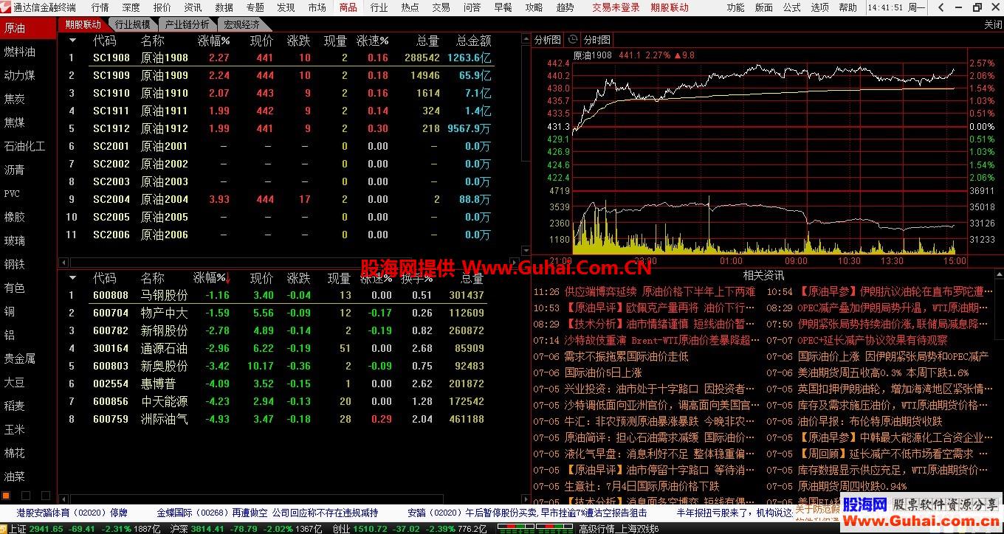Screen dimensions: 1004x534
Task: Open the dropdown arrow before 代码 in the futures table
Action: click(x=72, y=41)
